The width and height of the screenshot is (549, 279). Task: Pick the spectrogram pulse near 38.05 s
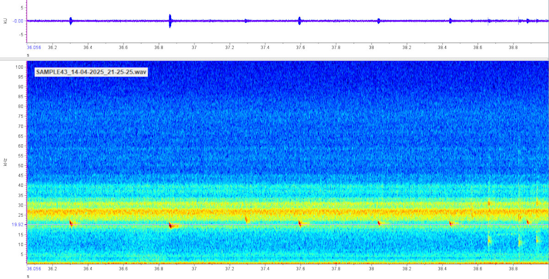coord(379,223)
